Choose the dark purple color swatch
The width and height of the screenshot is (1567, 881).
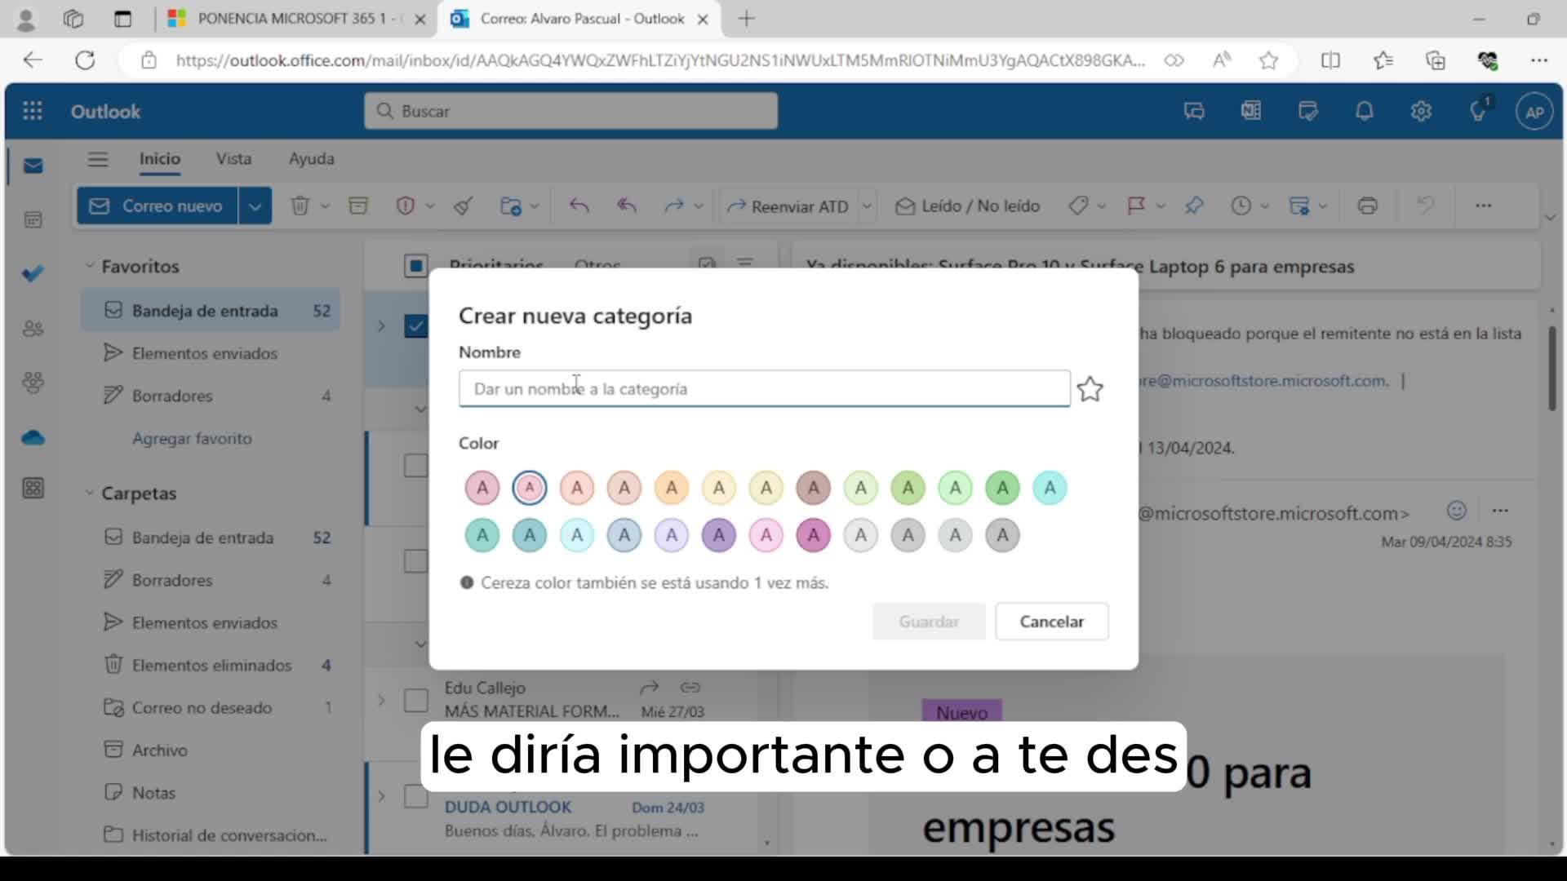[718, 536]
